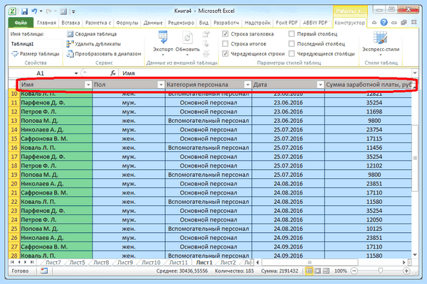This screenshot has width=427, height=284.
Task: Switch to Формулы ribbon tab
Action: (127, 23)
